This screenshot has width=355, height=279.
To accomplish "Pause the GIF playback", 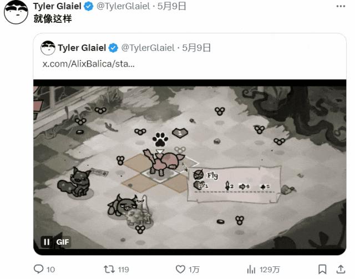I will (x=47, y=242).
